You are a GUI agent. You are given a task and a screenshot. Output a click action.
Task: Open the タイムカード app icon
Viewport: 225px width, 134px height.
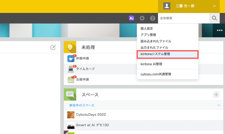[71, 69]
